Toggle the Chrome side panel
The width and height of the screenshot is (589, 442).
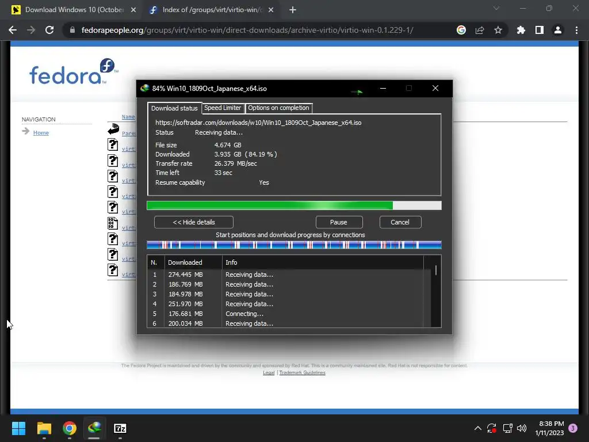point(540,30)
